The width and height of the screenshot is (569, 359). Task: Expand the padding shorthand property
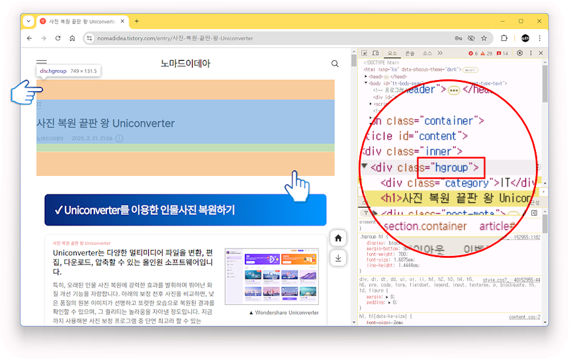pos(389,302)
